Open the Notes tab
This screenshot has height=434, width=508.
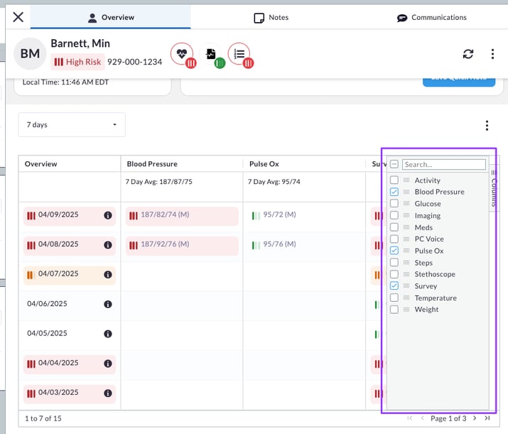[271, 18]
